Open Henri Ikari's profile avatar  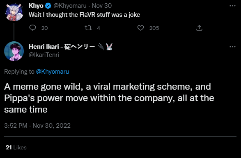tap(14, 51)
